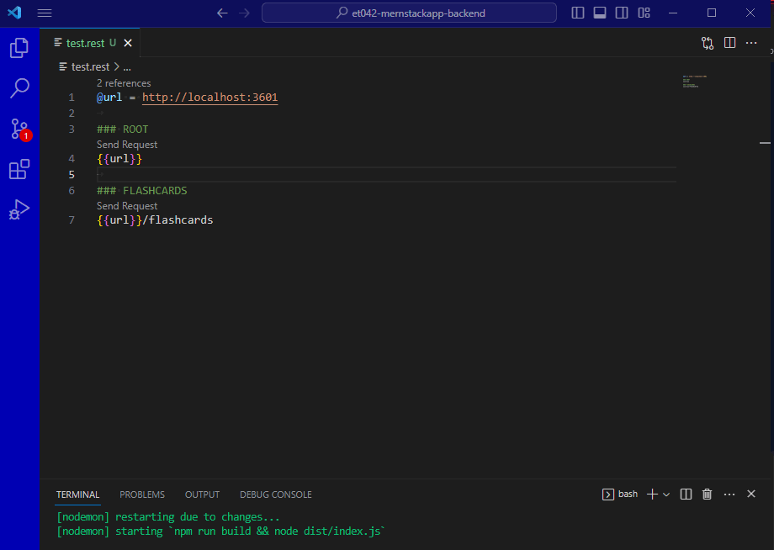Switch to the TERMINAL panel tab
This screenshot has width=774, height=550.
[x=77, y=494]
